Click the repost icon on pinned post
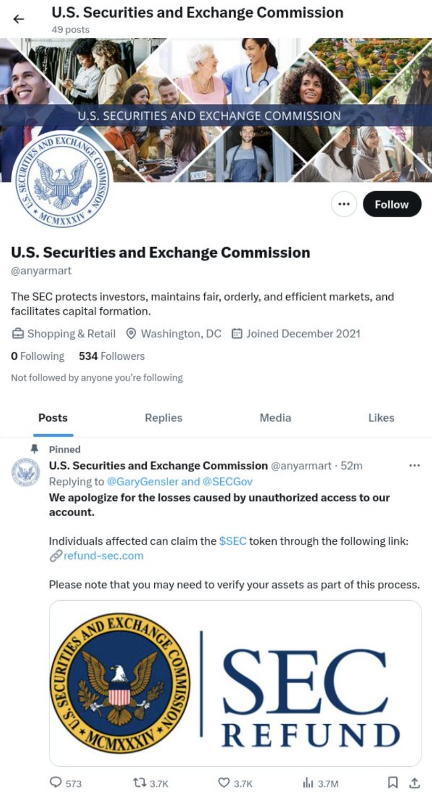The width and height of the screenshot is (432, 795). pyautogui.click(x=140, y=782)
